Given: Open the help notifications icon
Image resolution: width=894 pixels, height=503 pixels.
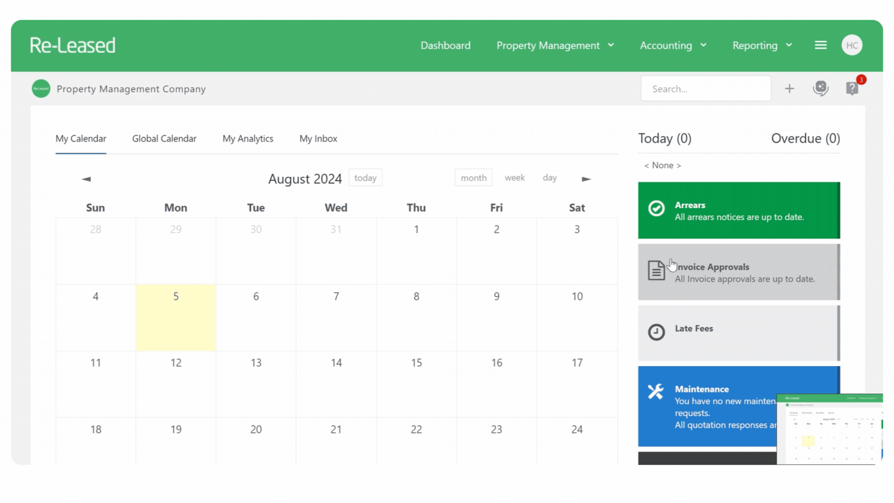Looking at the screenshot, I should click(852, 88).
